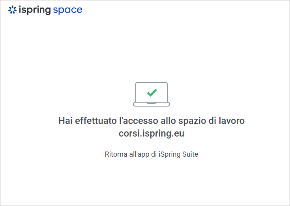This screenshot has width=290, height=206.
Task: Click the ".eu" ending of the domain
Action: [178, 134]
